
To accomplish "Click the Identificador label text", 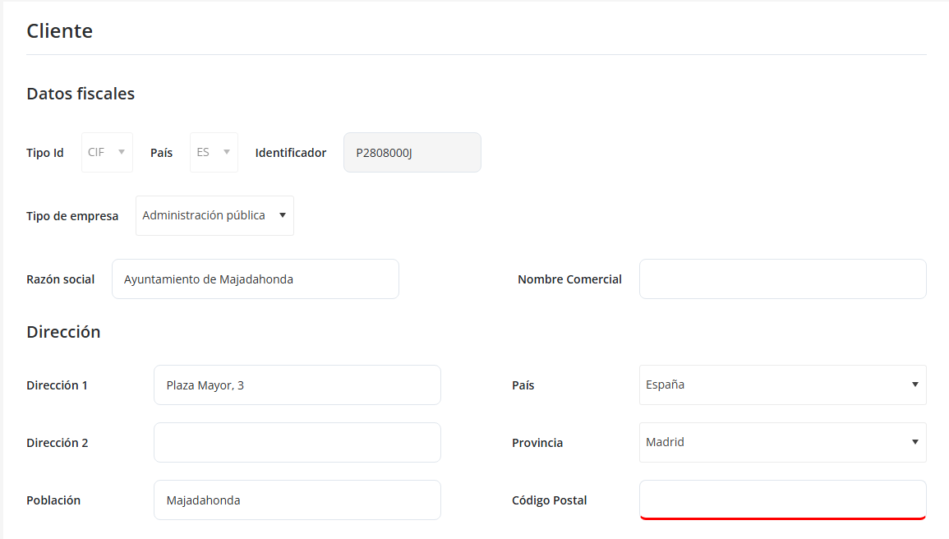I will click(x=290, y=153).
